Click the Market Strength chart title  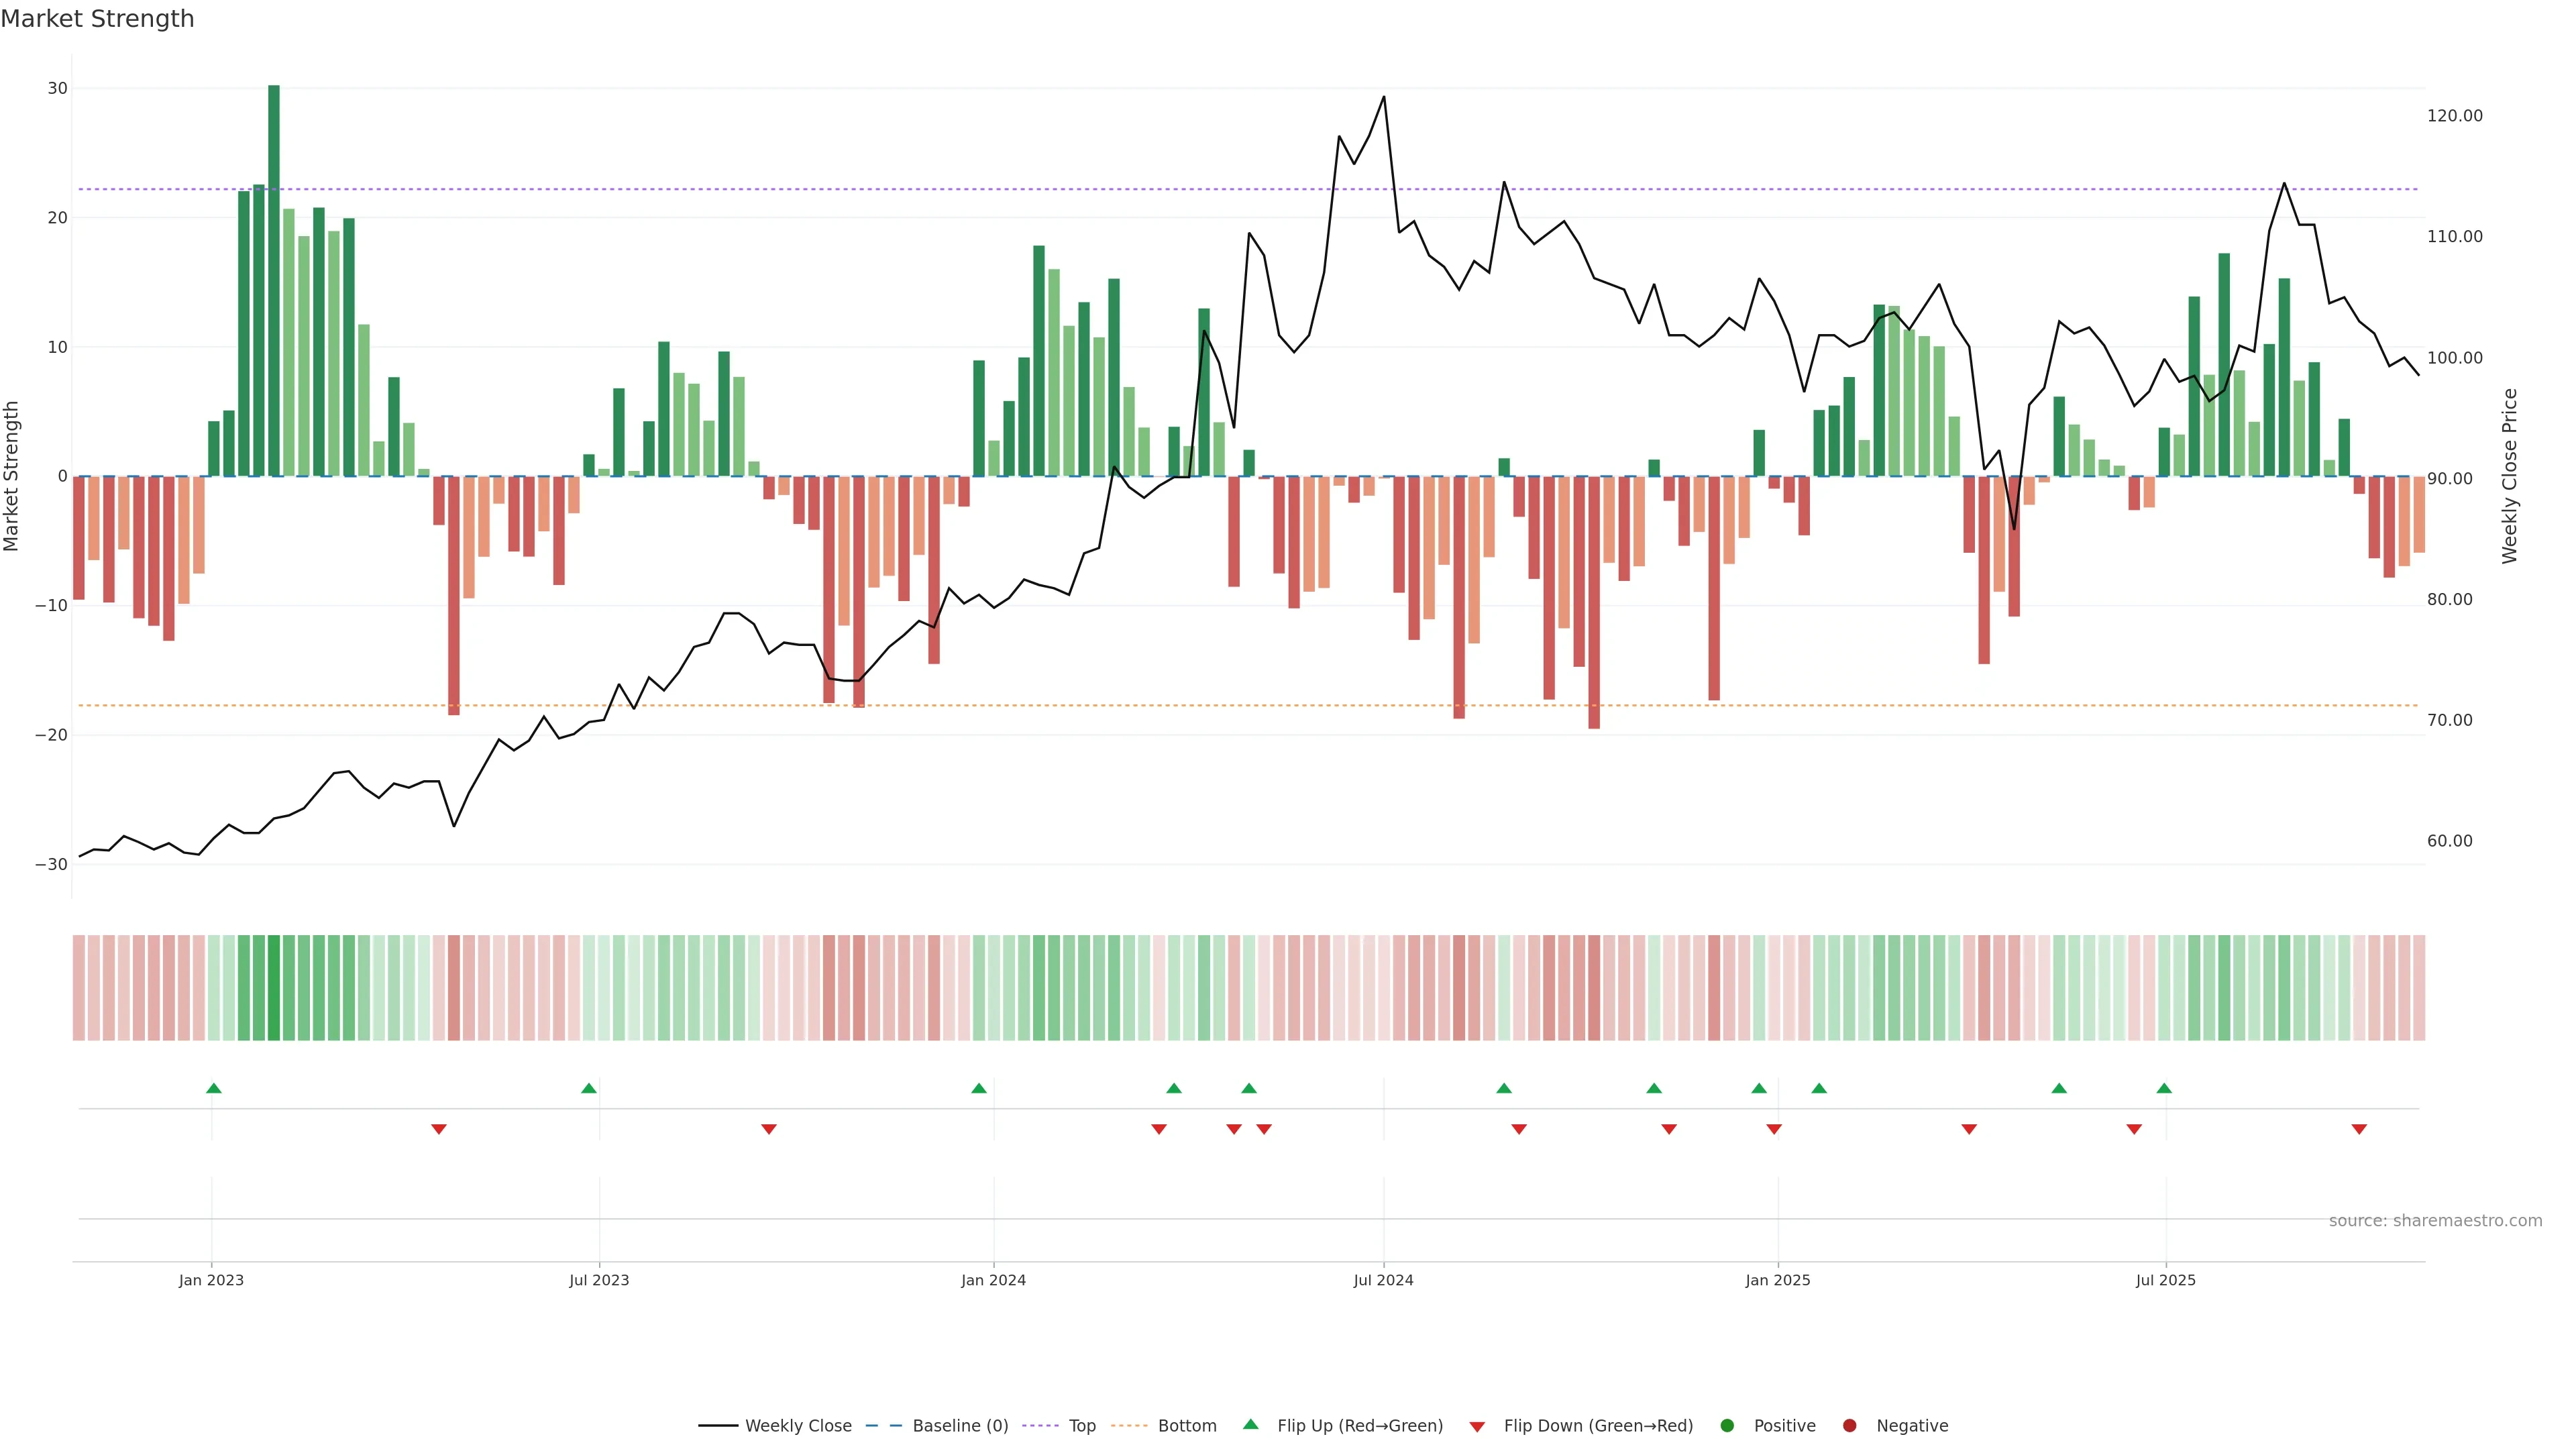97,19
